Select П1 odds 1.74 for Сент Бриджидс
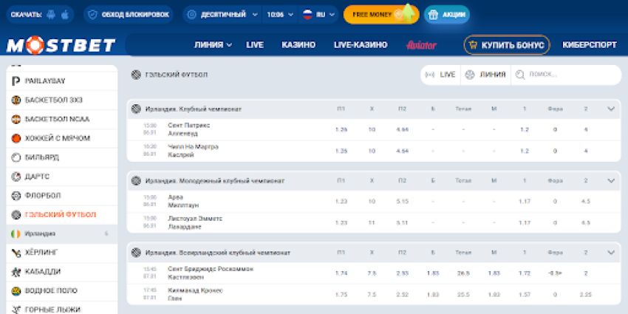Viewport: 628px width, 314px height. [341, 273]
